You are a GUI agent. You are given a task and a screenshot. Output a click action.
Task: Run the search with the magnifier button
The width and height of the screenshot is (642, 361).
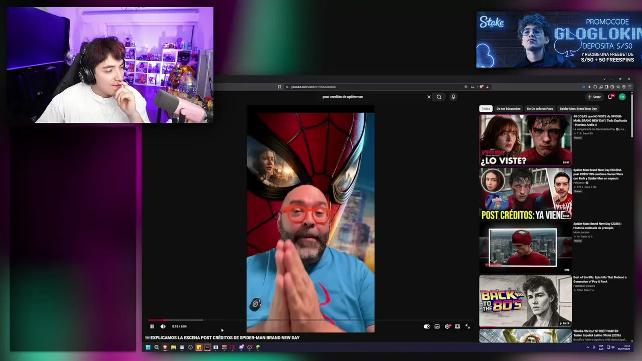click(x=439, y=97)
